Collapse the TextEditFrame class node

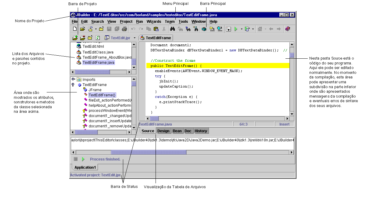73,85
